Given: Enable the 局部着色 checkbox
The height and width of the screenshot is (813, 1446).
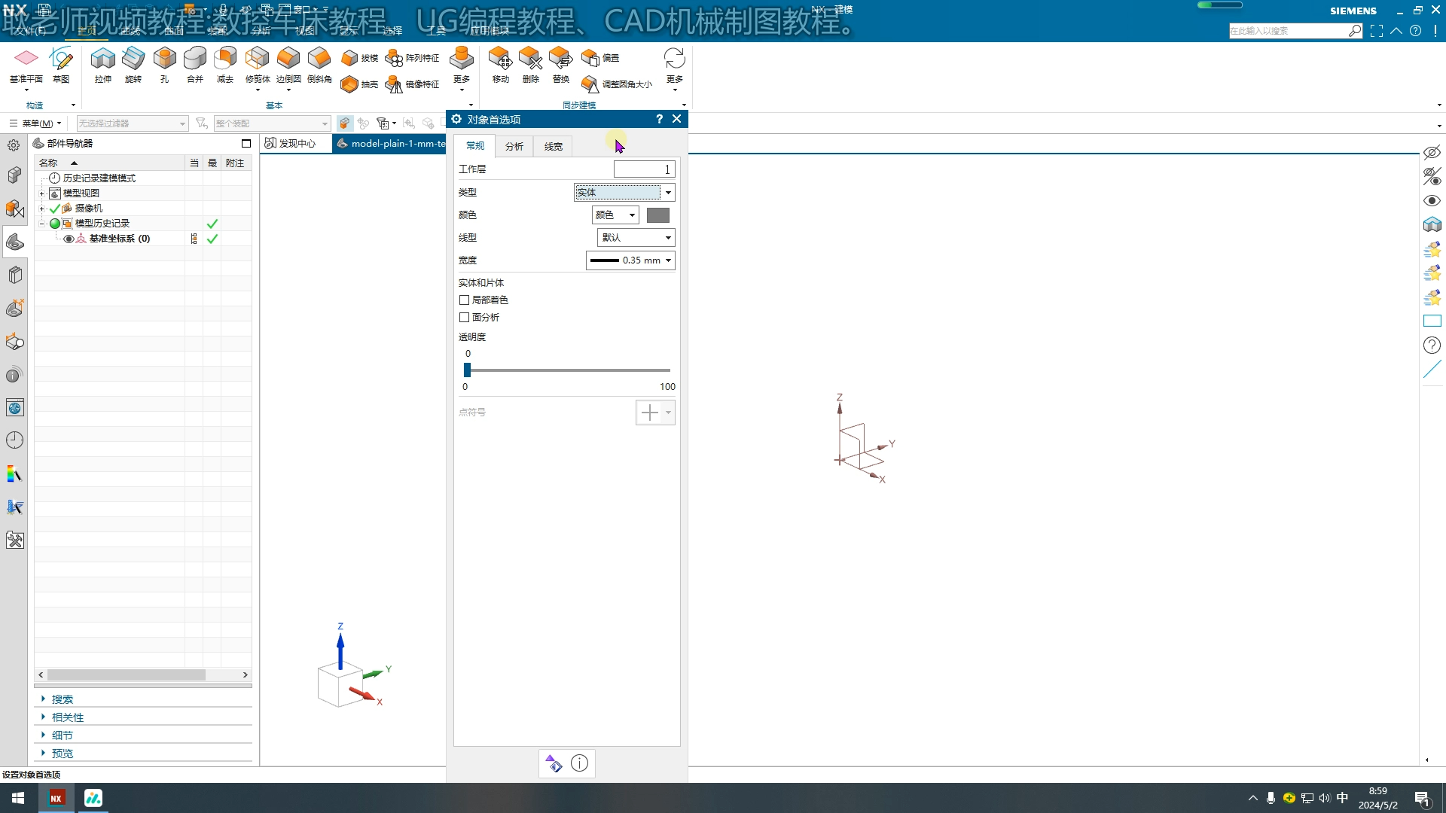Looking at the screenshot, I should click(x=465, y=300).
